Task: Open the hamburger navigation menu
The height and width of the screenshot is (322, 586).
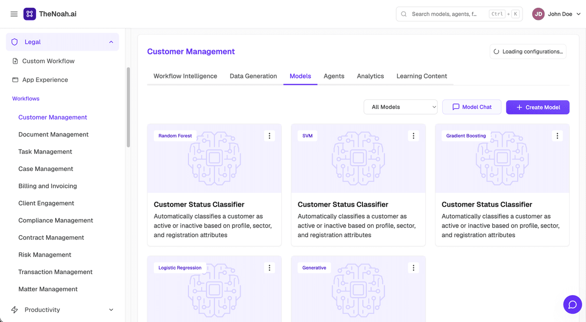Action: tap(14, 14)
